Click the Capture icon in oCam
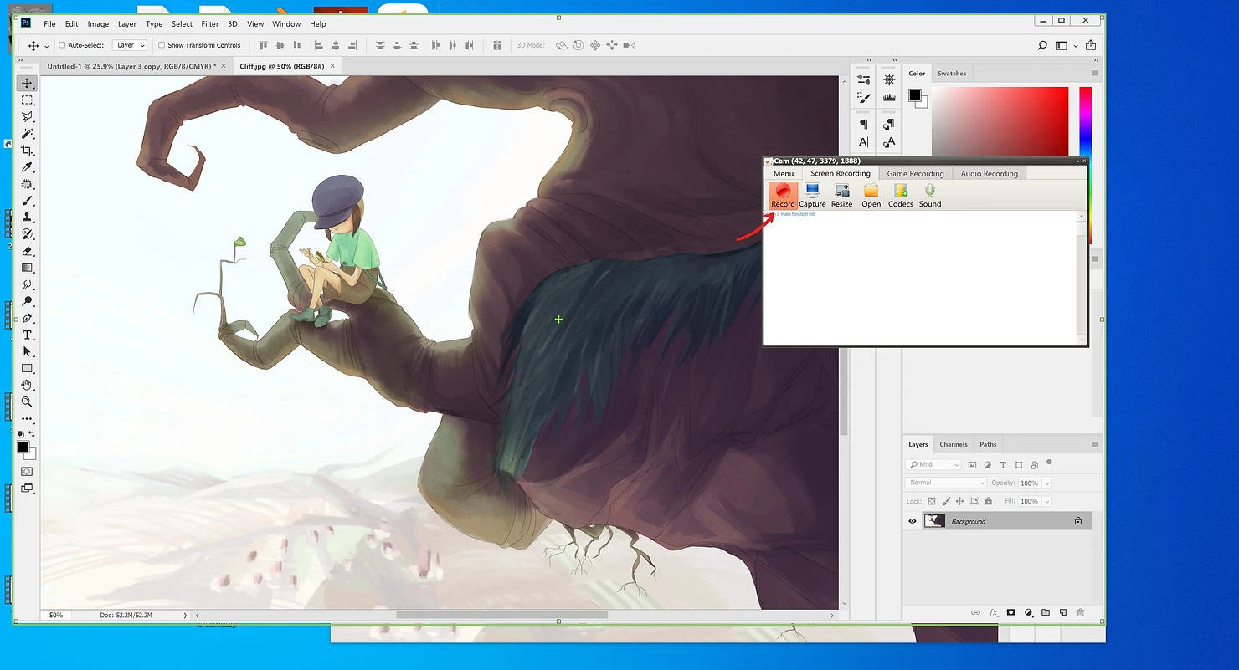Screen dimensions: 1239x670 (812, 196)
